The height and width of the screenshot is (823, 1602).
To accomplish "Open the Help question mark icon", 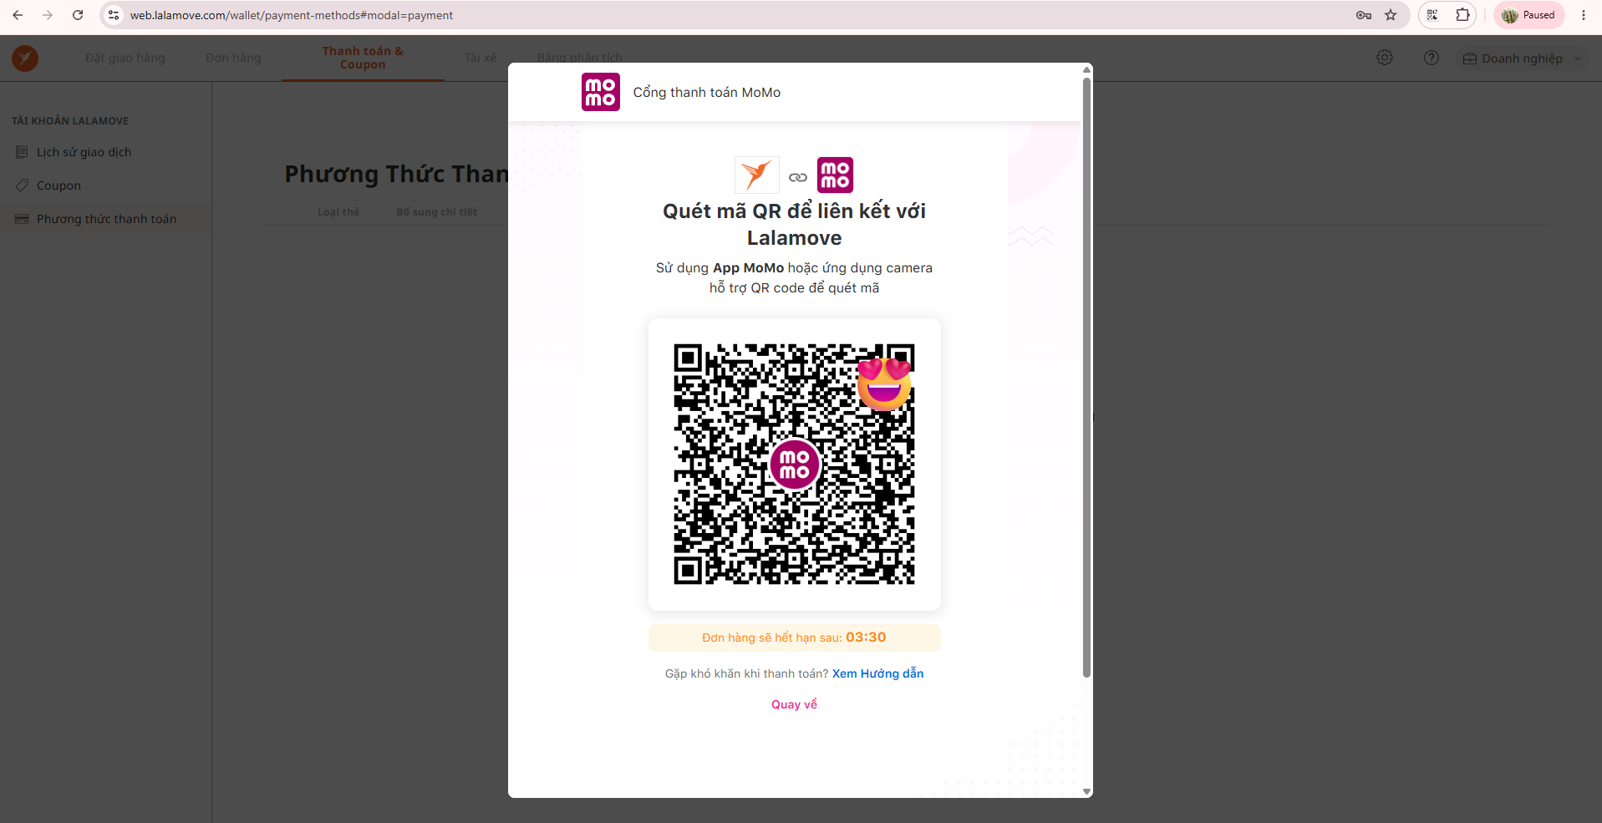I will point(1432,58).
